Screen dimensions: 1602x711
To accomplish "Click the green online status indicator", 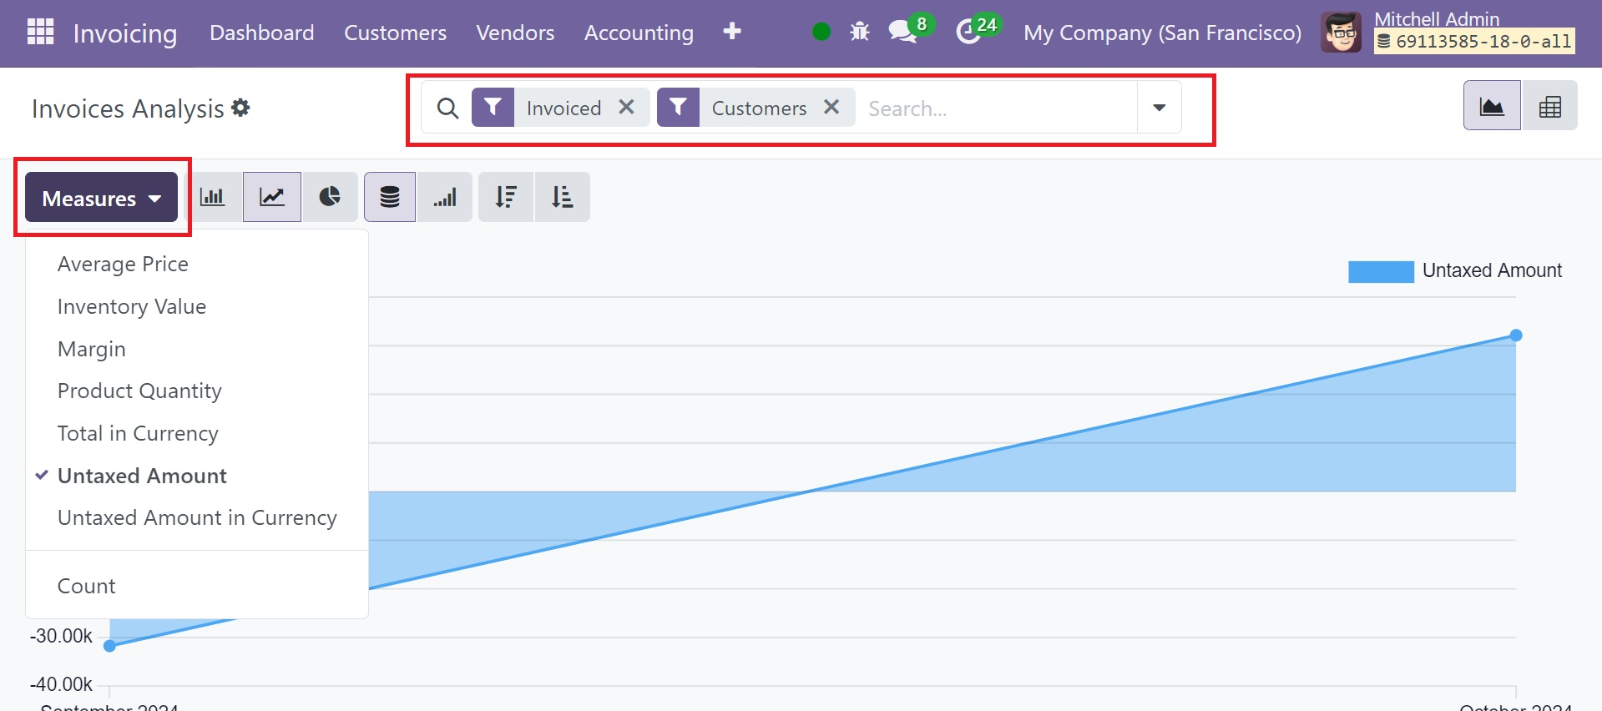I will [x=821, y=32].
